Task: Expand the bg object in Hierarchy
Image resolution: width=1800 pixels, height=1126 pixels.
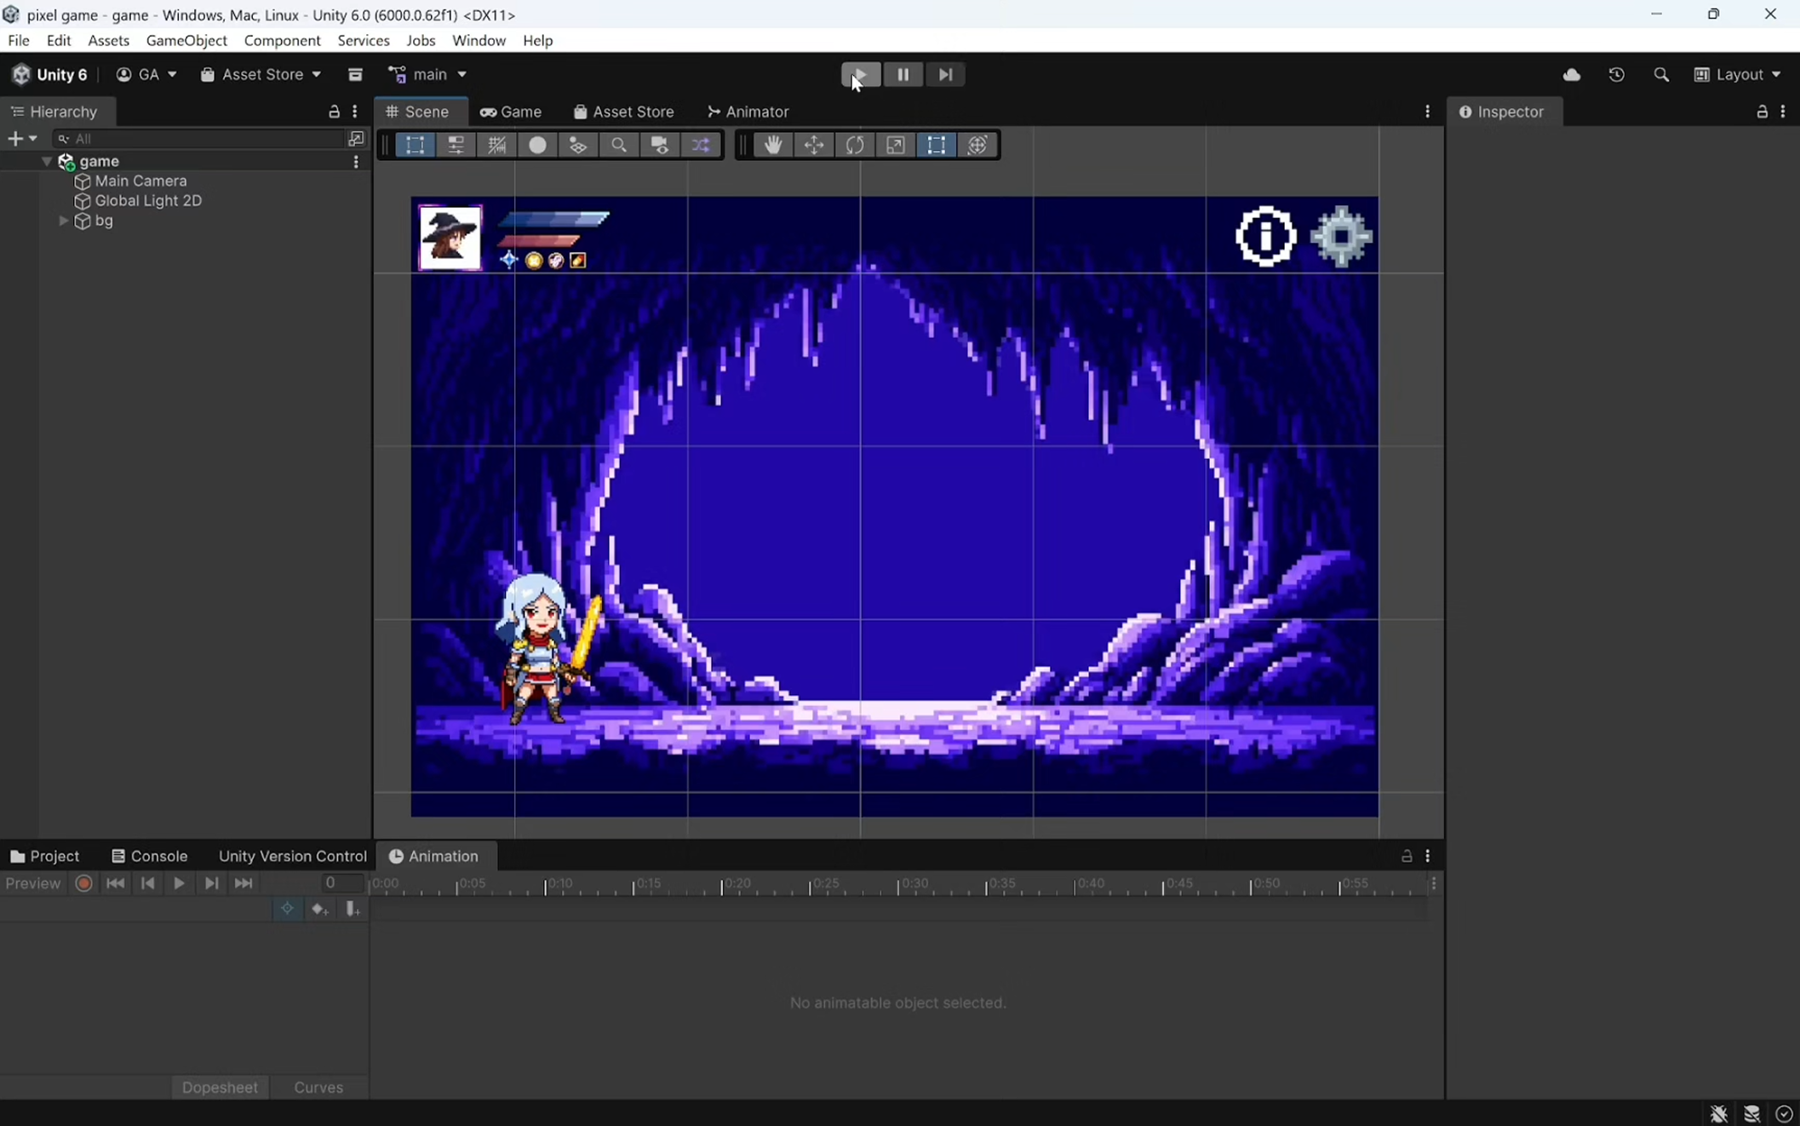Action: [x=64, y=221]
